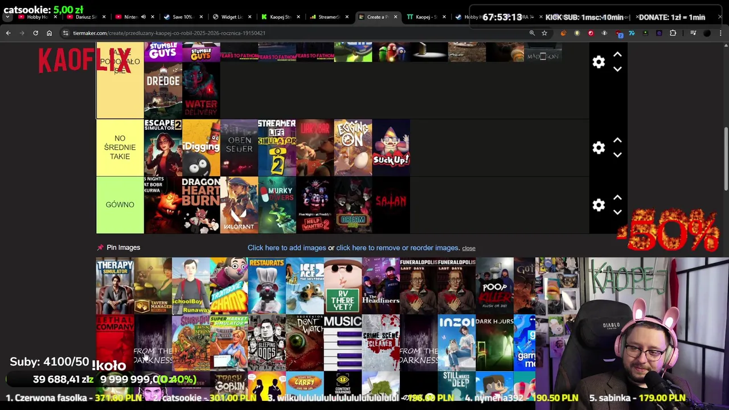This screenshot has width=729, height=410.
Task: Switch to the Kaopej Kick tab
Action: tap(280, 17)
